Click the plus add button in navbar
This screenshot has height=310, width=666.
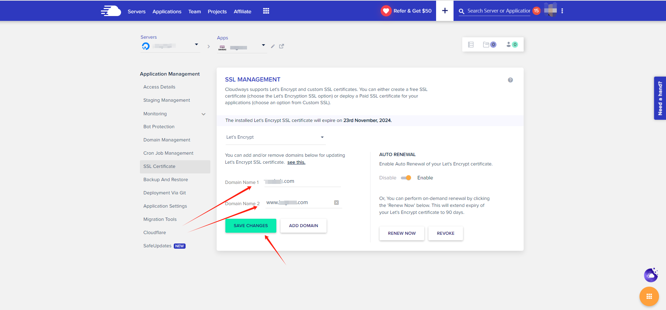click(x=445, y=11)
